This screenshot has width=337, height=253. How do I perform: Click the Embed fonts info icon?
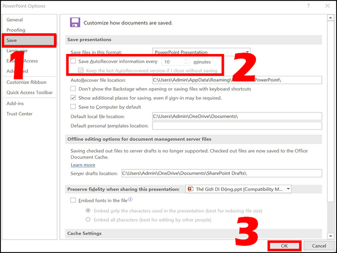[130, 200]
